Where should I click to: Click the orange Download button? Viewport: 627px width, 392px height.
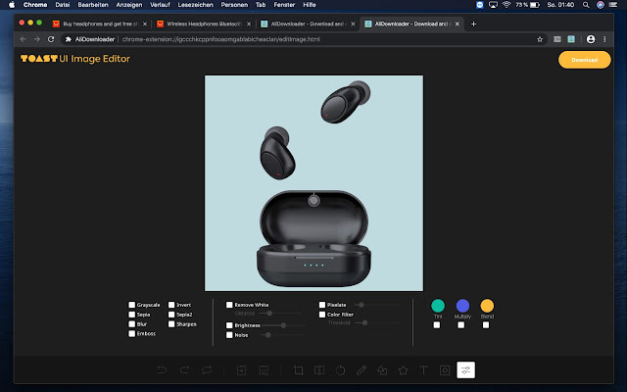point(583,59)
